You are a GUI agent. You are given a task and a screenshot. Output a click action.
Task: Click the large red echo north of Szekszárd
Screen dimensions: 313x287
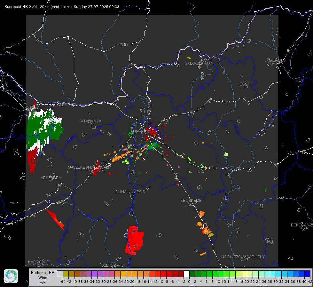click(135, 240)
